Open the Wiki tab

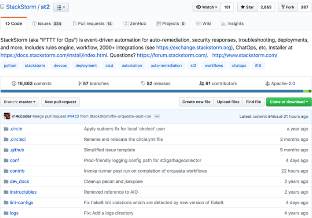tap(203, 23)
